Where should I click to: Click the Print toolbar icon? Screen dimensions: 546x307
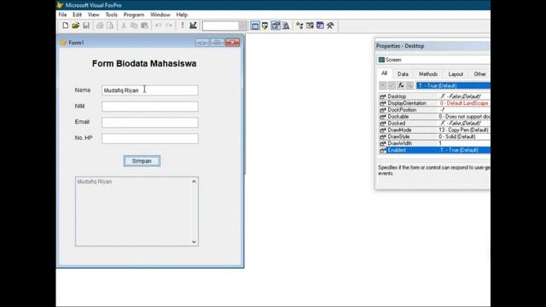pyautogui.click(x=100, y=26)
